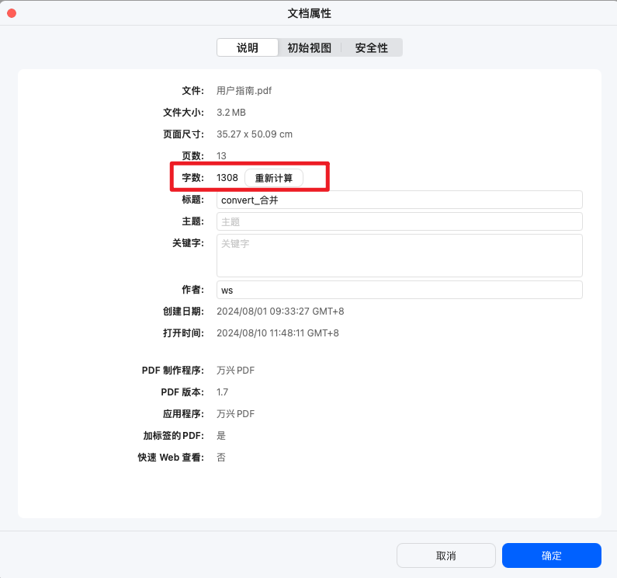This screenshot has height=578, width=617.
Task: Select the word count value 1308
Action: [x=227, y=178]
